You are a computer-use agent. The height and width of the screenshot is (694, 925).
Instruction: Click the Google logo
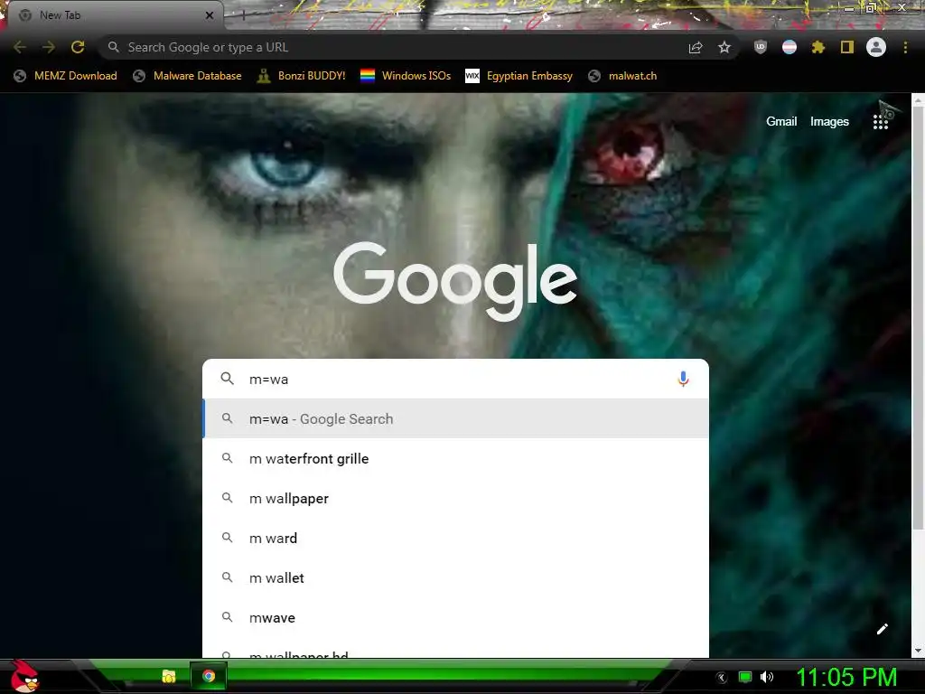pos(455,280)
